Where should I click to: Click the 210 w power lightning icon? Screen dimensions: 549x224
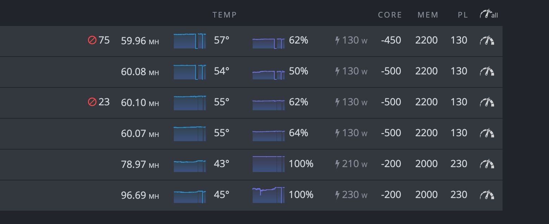click(x=337, y=164)
